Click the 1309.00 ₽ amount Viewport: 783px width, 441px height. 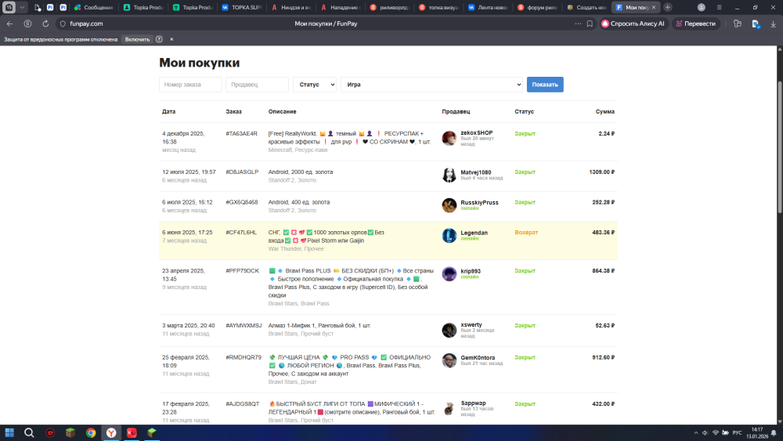coord(601,172)
